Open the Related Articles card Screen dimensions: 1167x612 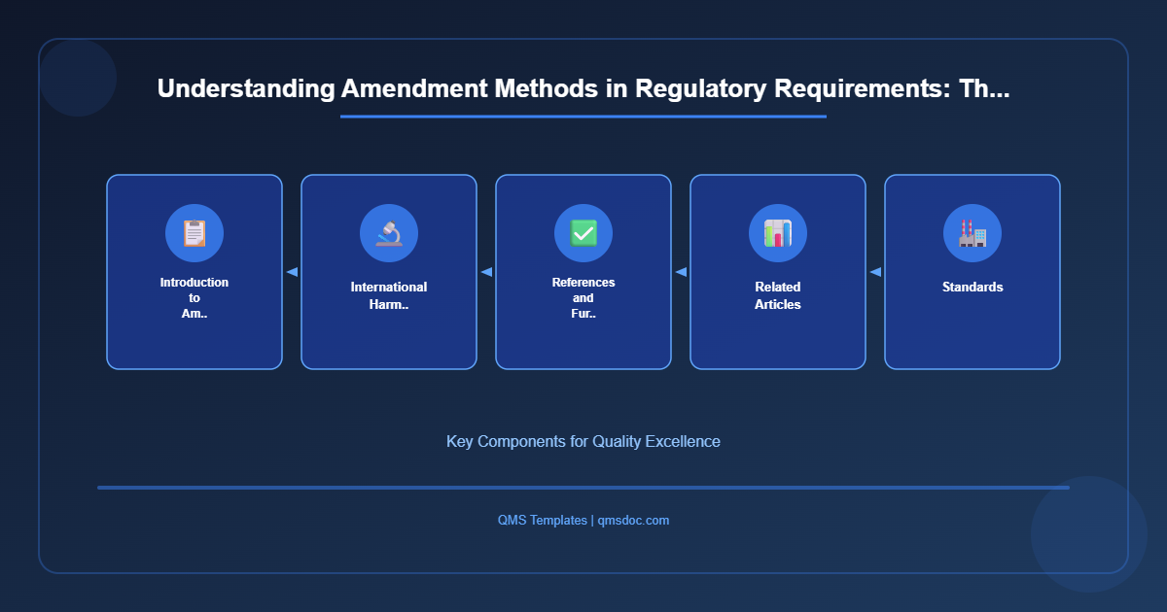[778, 272]
